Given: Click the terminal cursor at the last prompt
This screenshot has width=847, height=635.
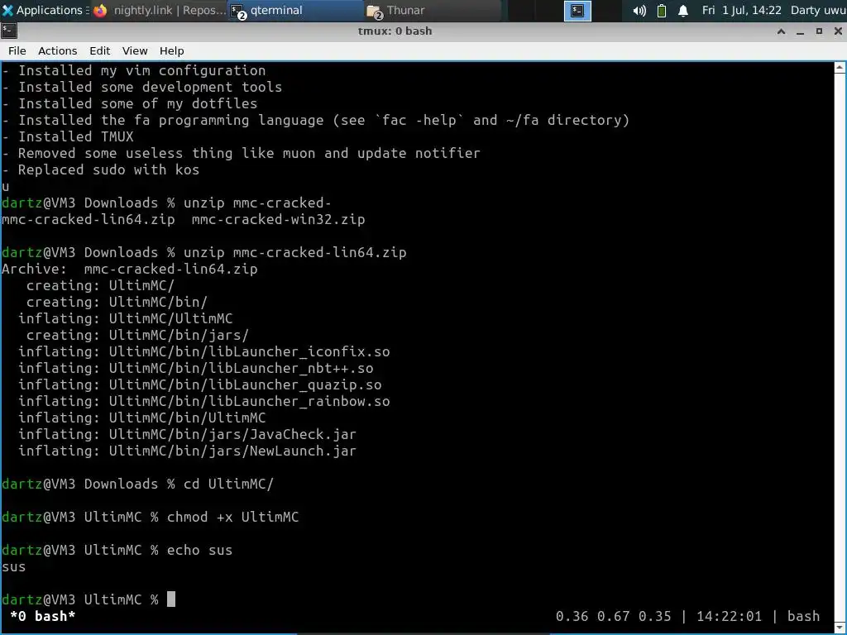Looking at the screenshot, I should tap(170, 599).
